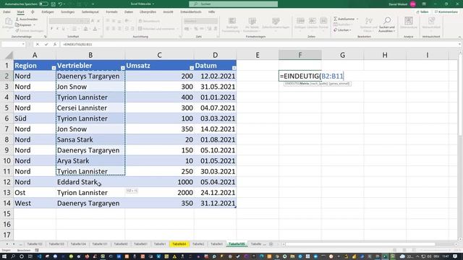Click the Windows Start button
Image resolution: width=463 pixels, height=260 pixels.
(4, 256)
